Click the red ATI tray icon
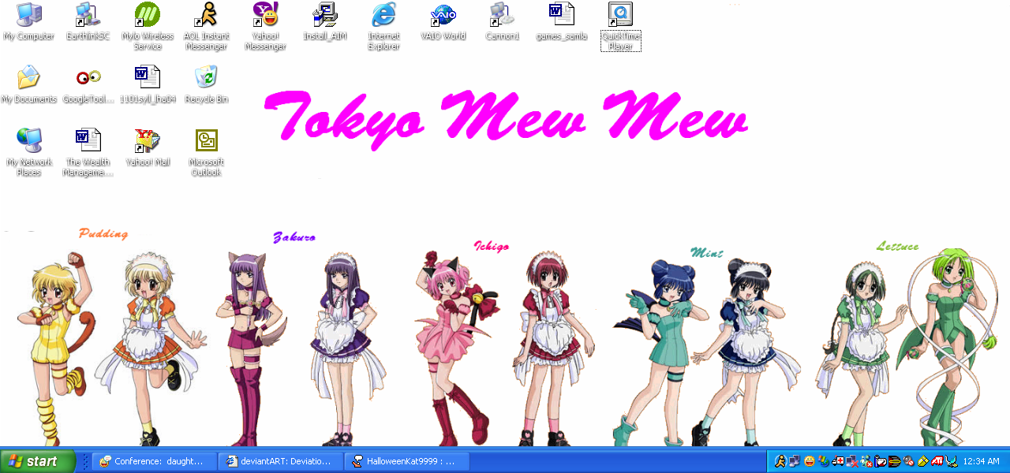 pyautogui.click(x=937, y=461)
